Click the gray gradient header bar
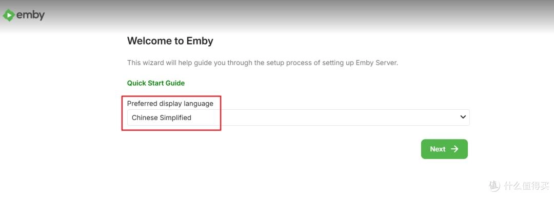554x197 pixels. tap(277, 16)
